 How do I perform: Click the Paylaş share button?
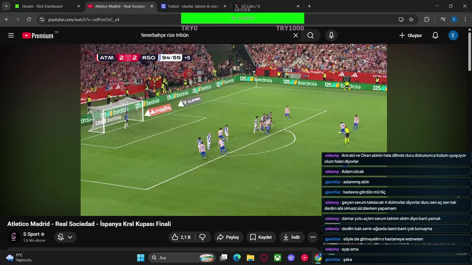click(228, 237)
